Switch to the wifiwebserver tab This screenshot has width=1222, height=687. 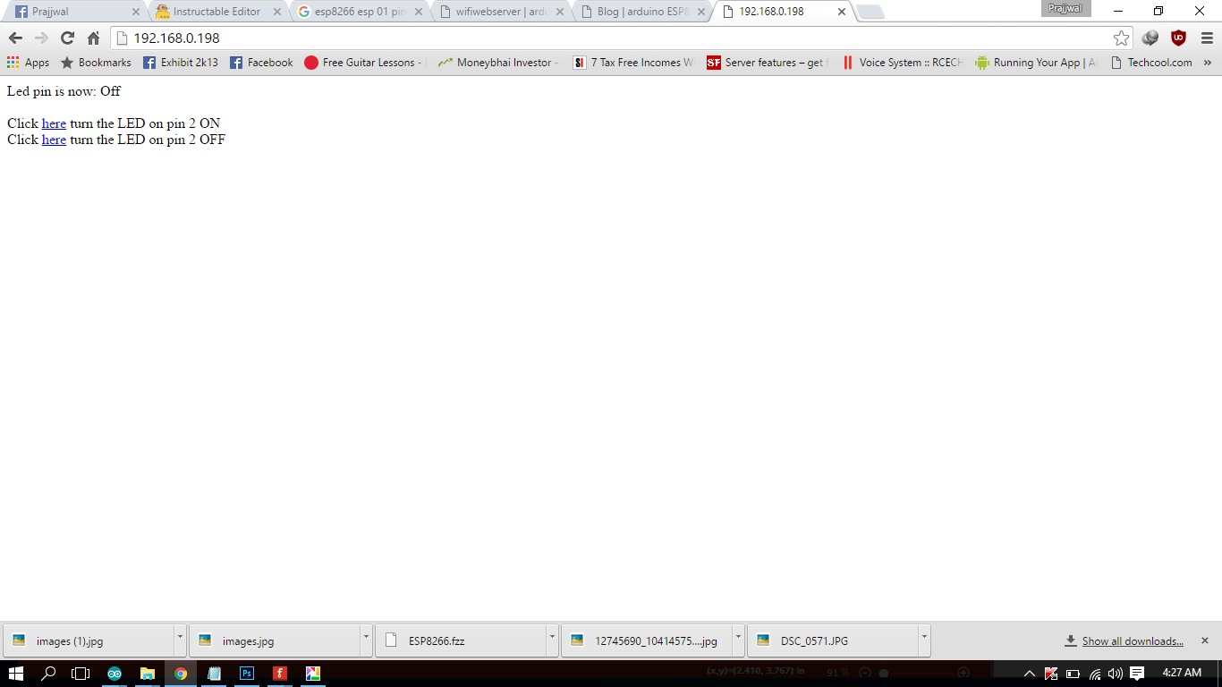501,12
